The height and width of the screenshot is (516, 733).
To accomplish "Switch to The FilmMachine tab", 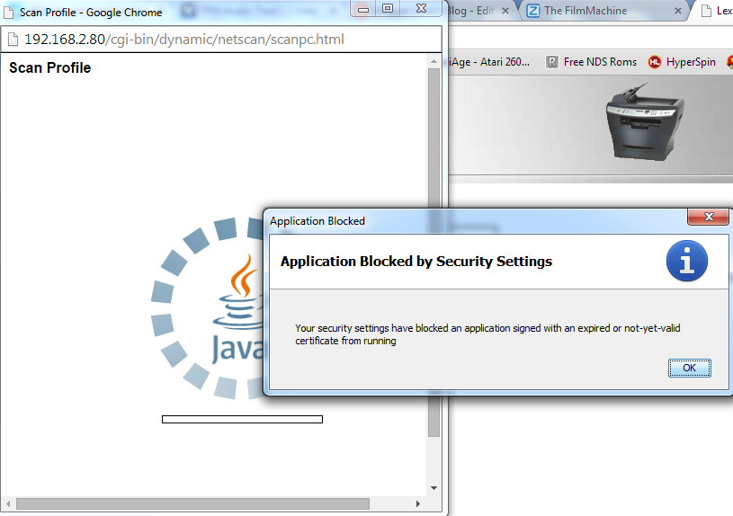I will [x=602, y=11].
